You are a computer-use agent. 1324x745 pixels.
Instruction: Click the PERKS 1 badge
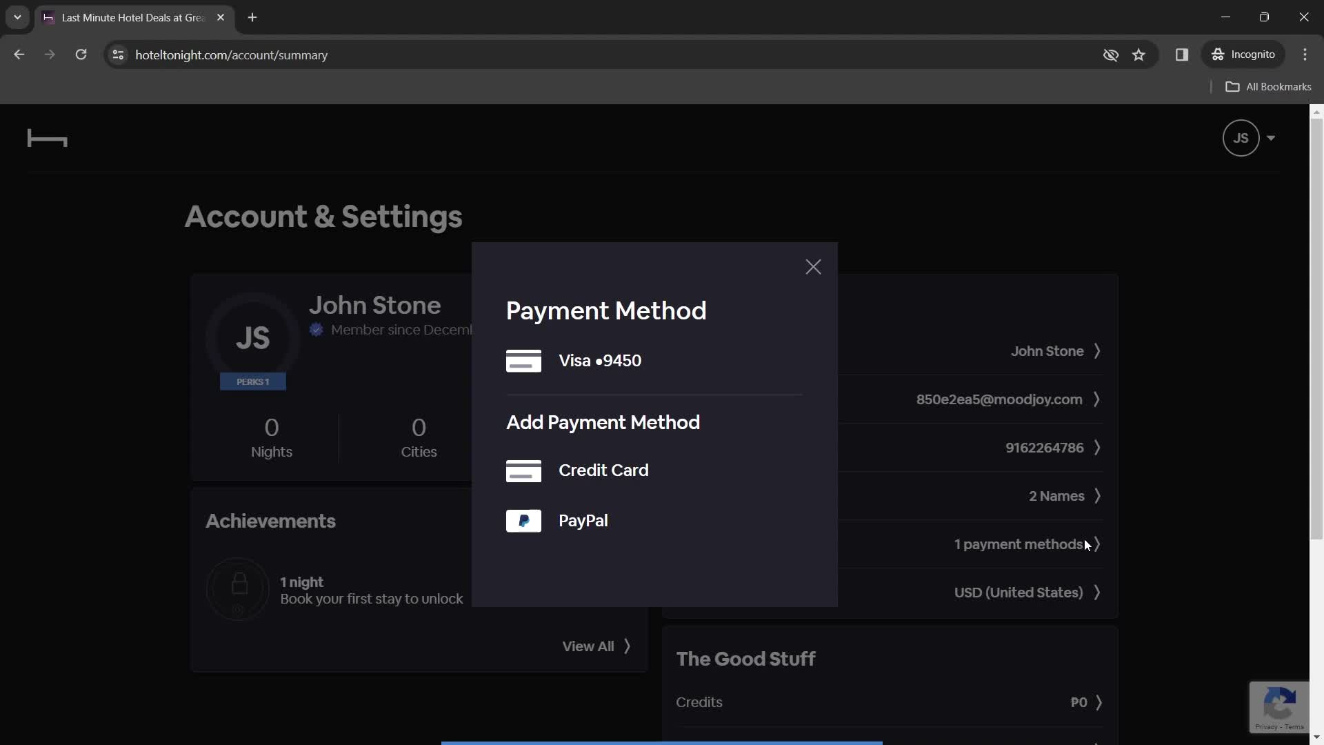pos(253,381)
